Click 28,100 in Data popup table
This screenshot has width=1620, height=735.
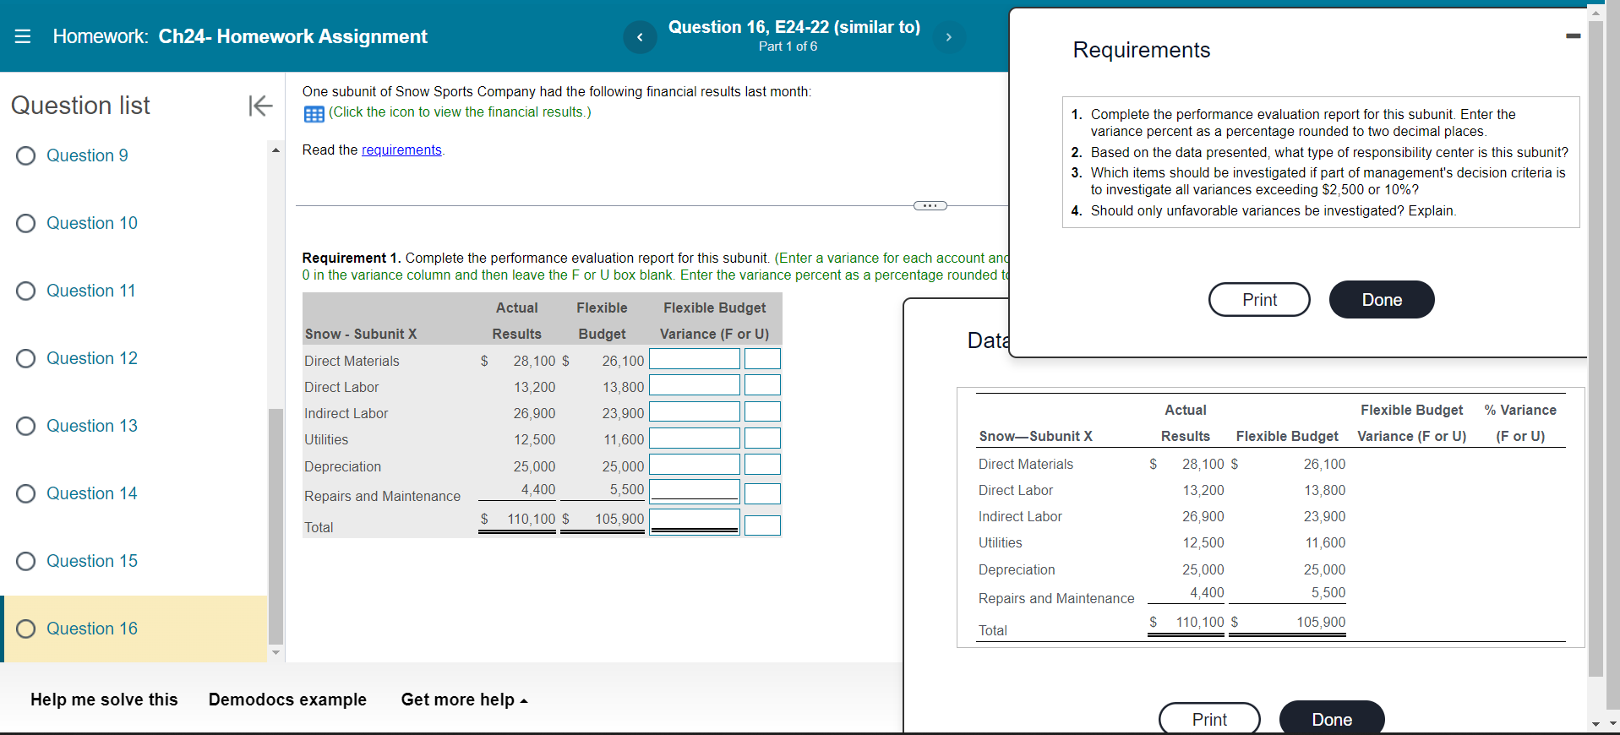(x=1203, y=464)
